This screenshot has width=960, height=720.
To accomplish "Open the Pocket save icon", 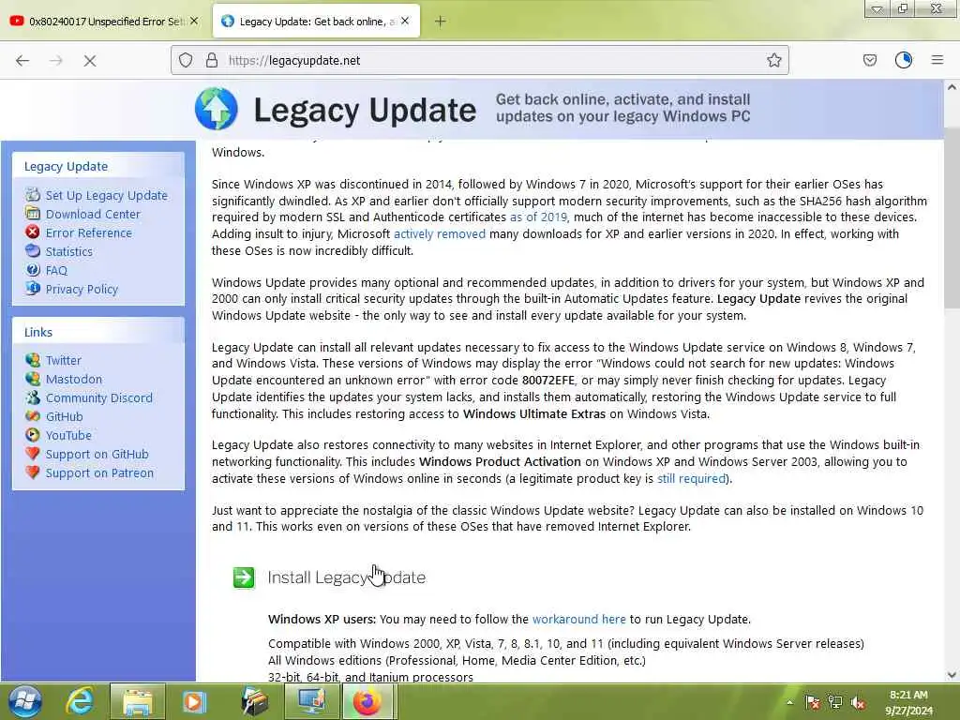I will point(869,60).
